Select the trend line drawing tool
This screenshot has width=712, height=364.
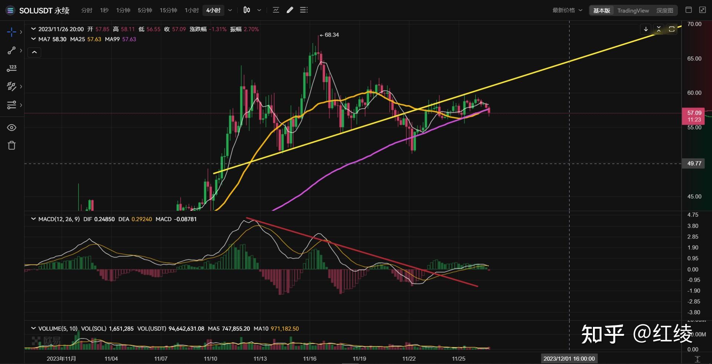point(11,50)
